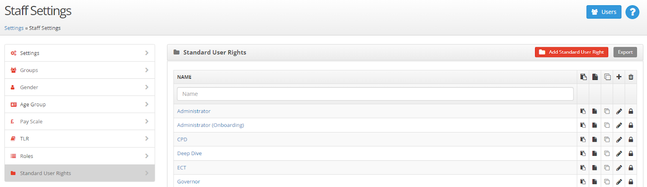Expand the Groups sidebar chevron
This screenshot has height=187, width=647.
coord(147,70)
